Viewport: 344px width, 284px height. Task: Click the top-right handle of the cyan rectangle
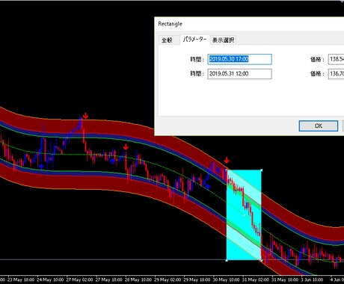tap(261, 170)
